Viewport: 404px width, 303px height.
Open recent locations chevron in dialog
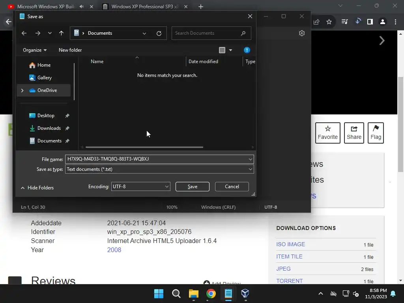[x=50, y=33]
